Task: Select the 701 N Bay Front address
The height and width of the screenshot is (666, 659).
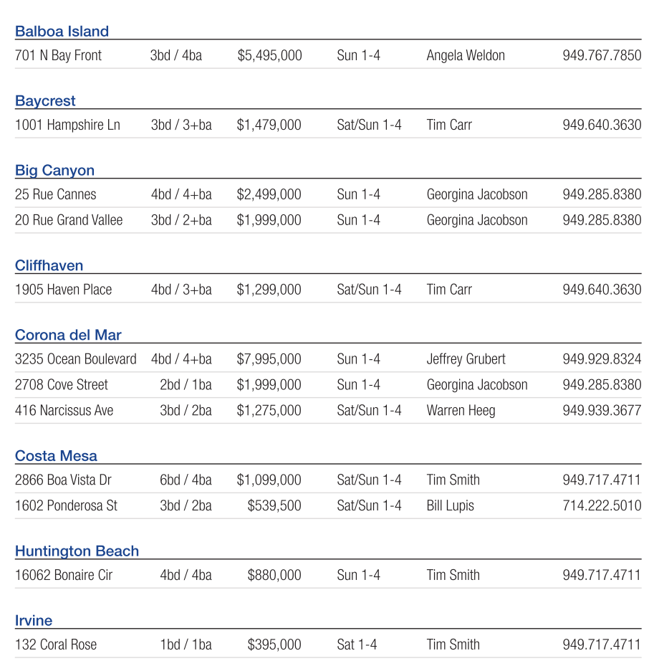Action: 58,56
